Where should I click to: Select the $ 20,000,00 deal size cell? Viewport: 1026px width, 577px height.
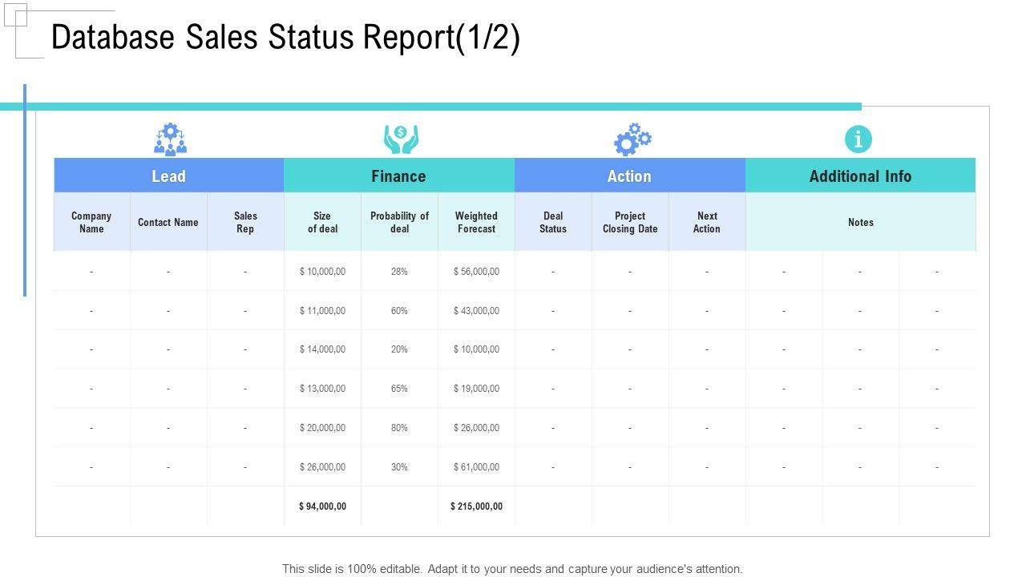(322, 428)
